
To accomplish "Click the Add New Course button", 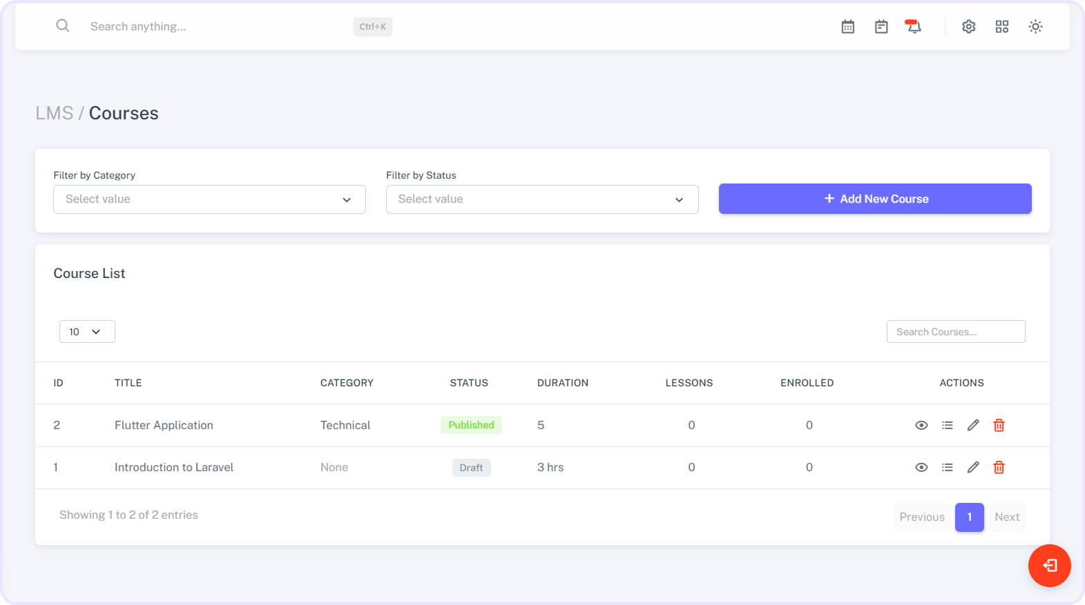I will click(875, 199).
